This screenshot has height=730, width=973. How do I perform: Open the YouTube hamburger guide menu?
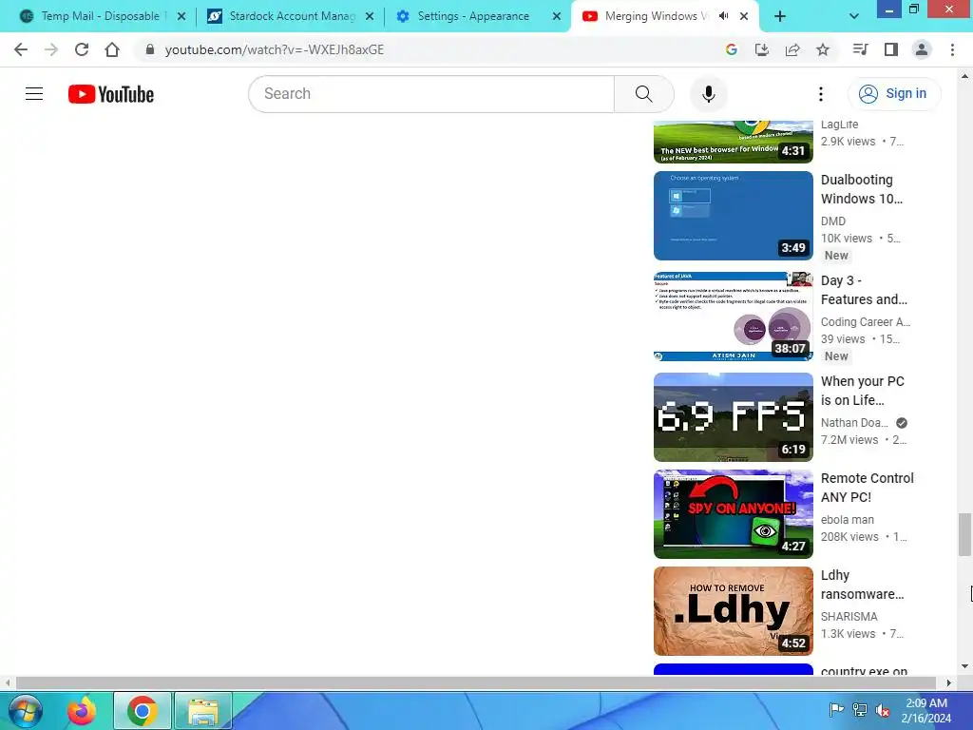tap(34, 94)
